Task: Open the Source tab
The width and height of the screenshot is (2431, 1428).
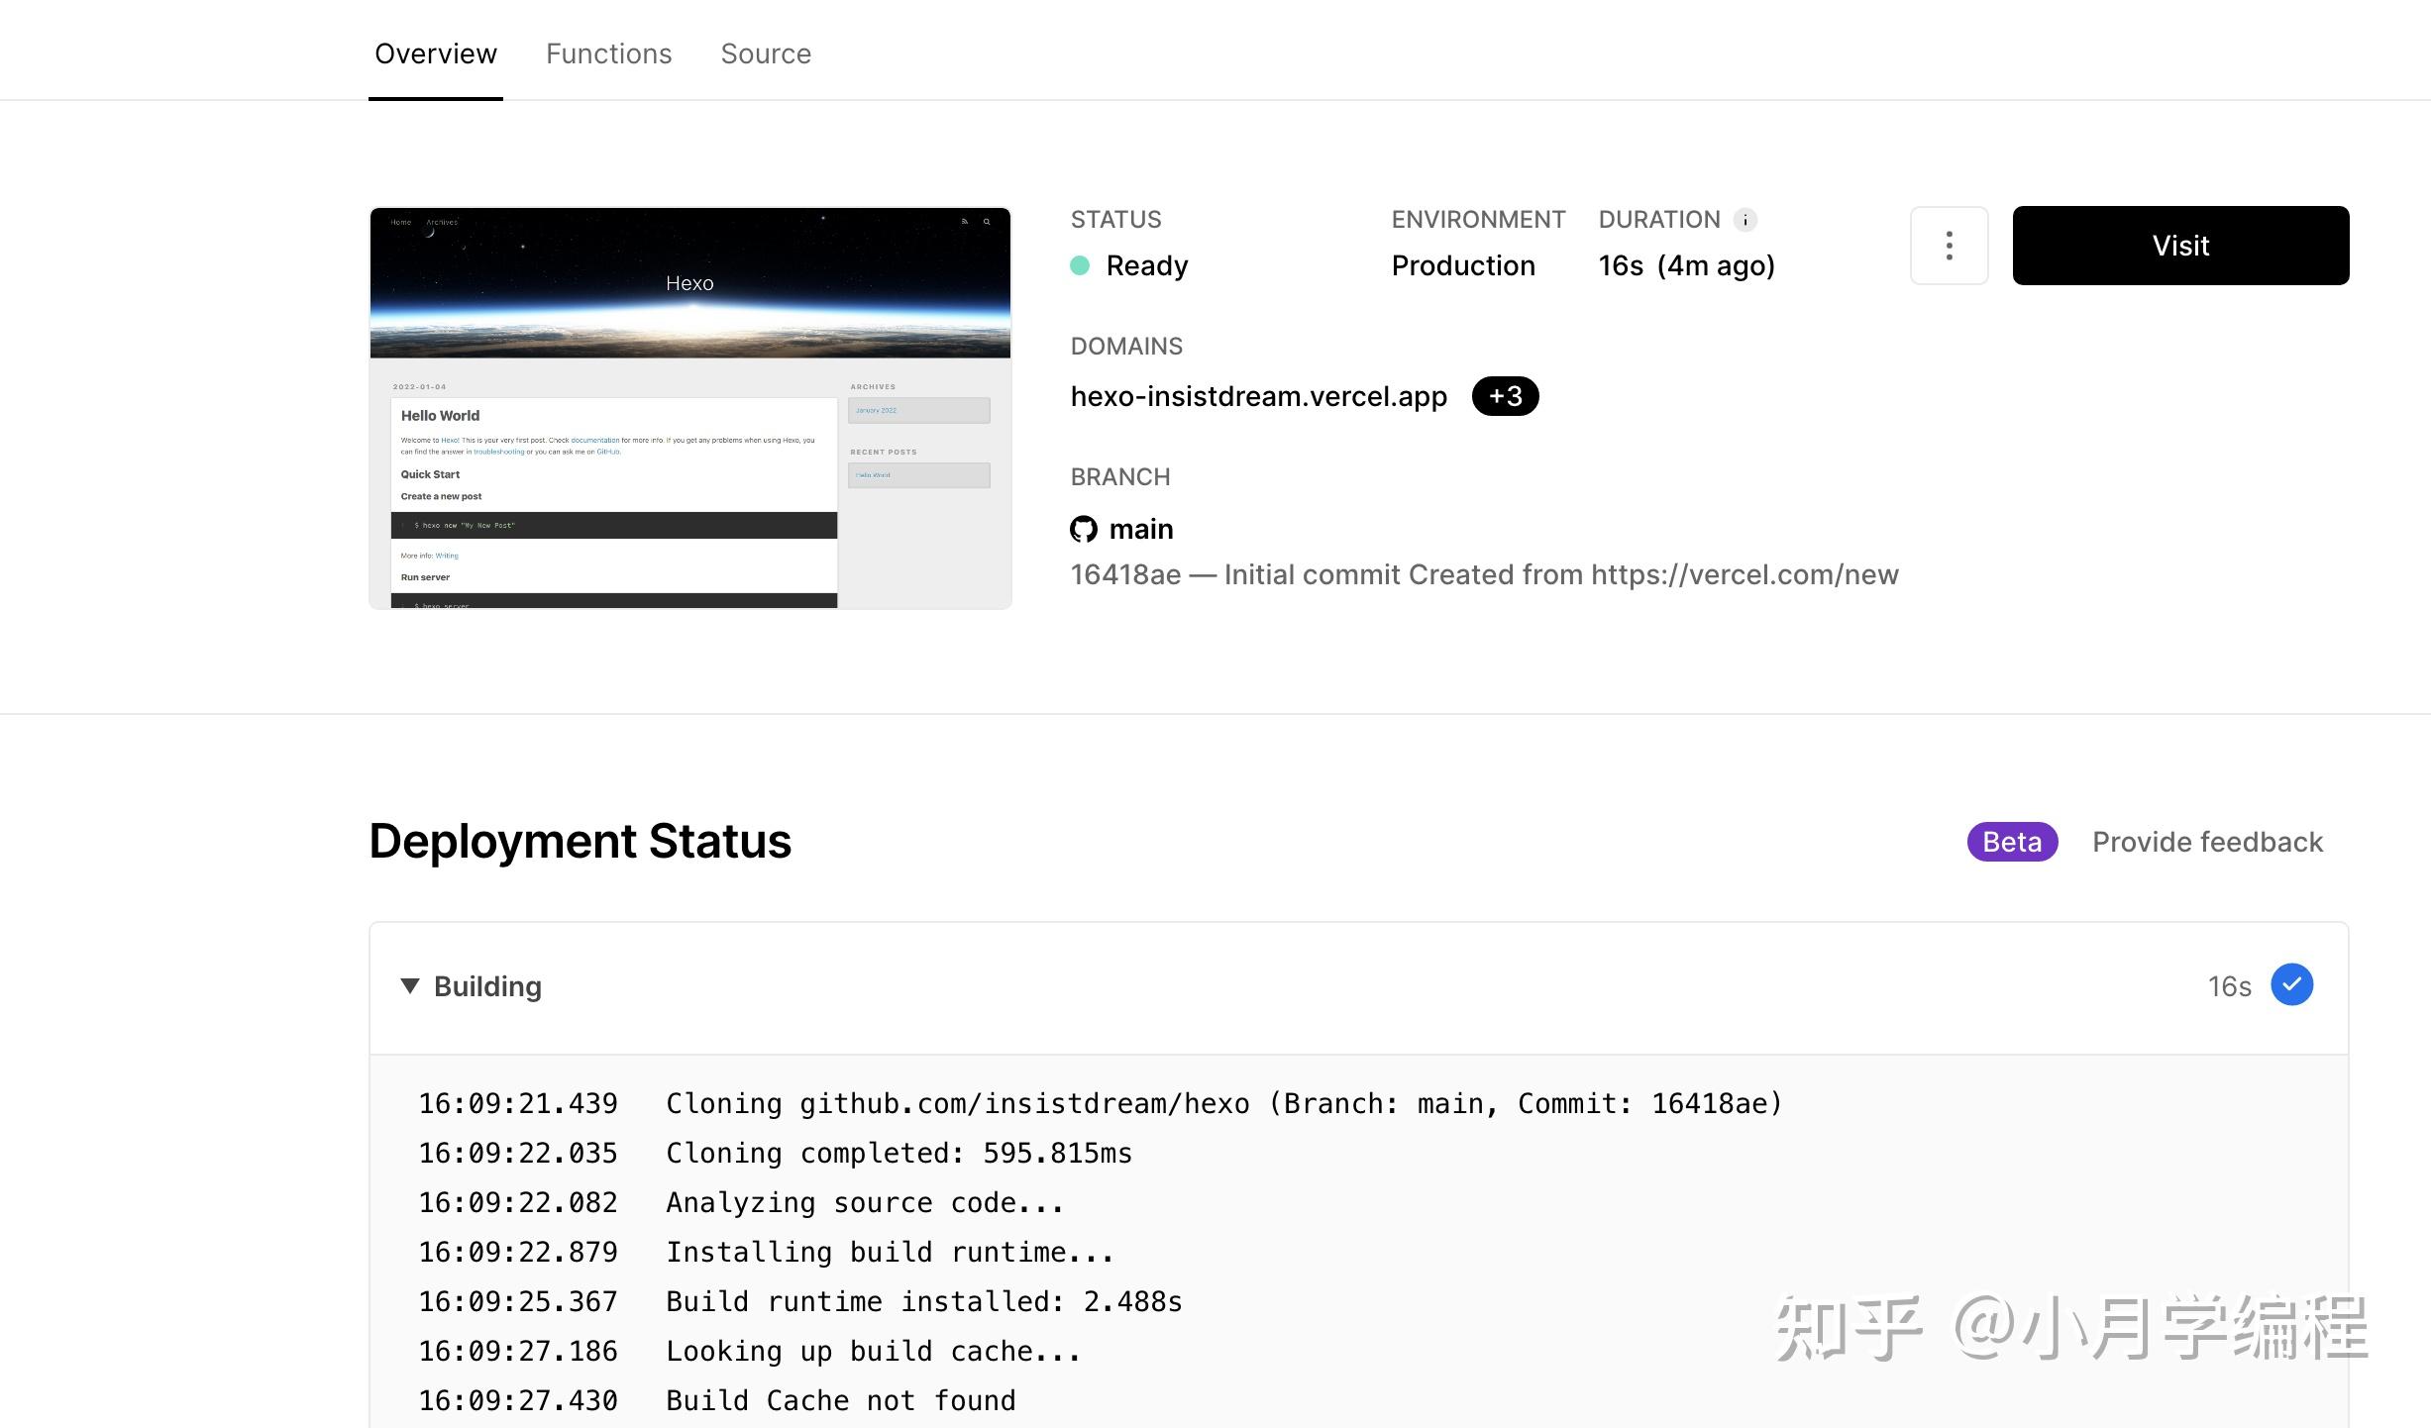Action: coord(766,53)
